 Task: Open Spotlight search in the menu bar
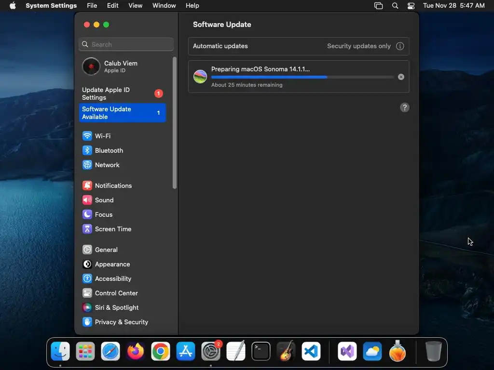pos(395,6)
